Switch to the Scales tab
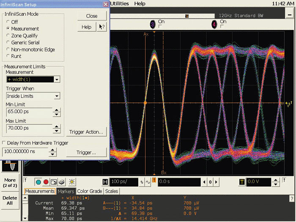Screen dimensions: 296x222 pos(111,191)
